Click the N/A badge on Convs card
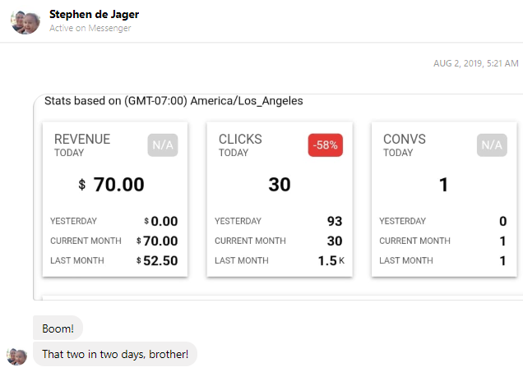 [x=492, y=145]
